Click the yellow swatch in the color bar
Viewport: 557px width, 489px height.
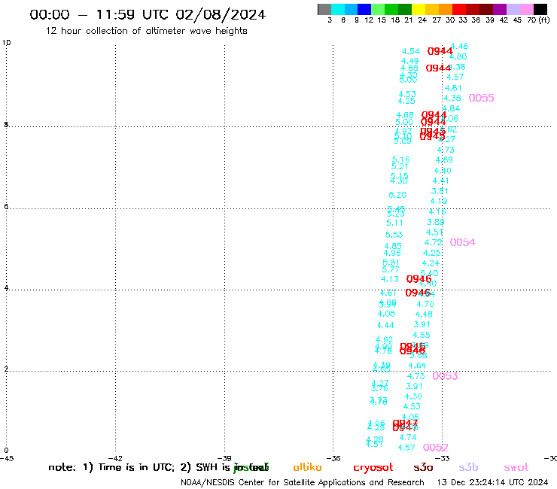[418, 9]
